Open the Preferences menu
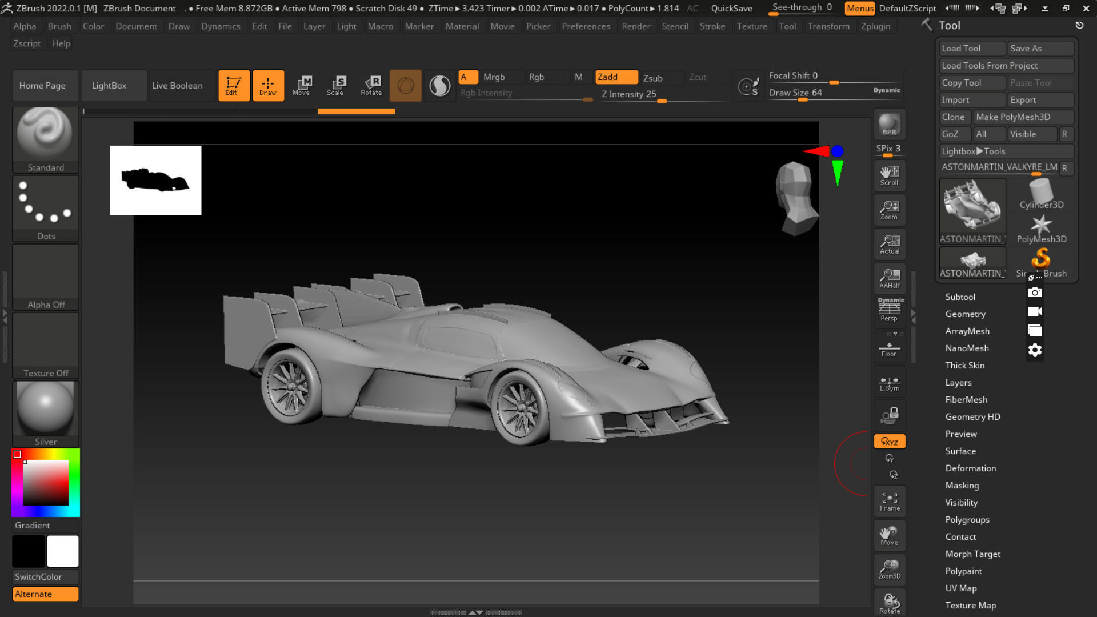This screenshot has width=1097, height=617. (x=586, y=26)
